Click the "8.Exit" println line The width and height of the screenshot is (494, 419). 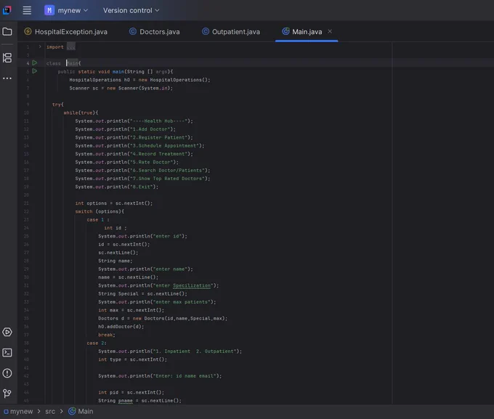coord(116,187)
